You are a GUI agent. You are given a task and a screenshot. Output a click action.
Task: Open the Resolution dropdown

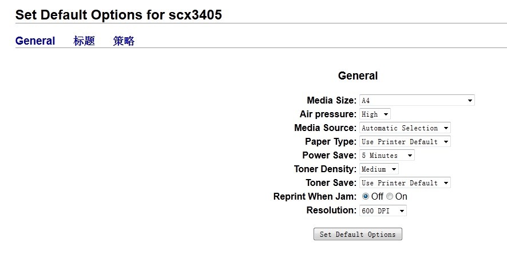pos(383,211)
